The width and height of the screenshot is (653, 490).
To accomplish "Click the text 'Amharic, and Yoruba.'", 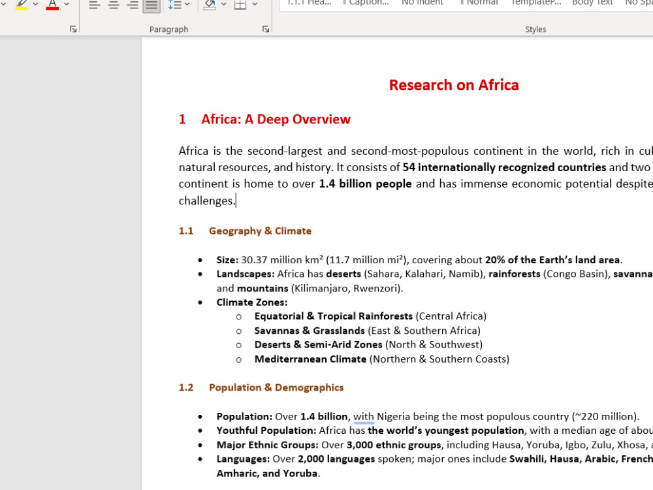I will [x=268, y=474].
